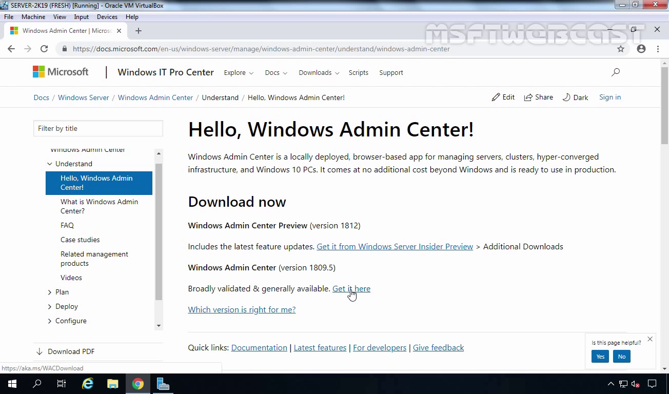
Task: Open the FAQ tree item
Action: click(67, 225)
